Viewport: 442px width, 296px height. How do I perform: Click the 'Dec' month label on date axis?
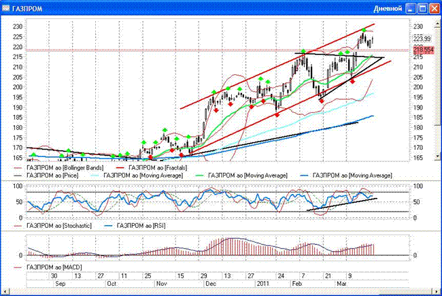pyautogui.click(x=211, y=284)
